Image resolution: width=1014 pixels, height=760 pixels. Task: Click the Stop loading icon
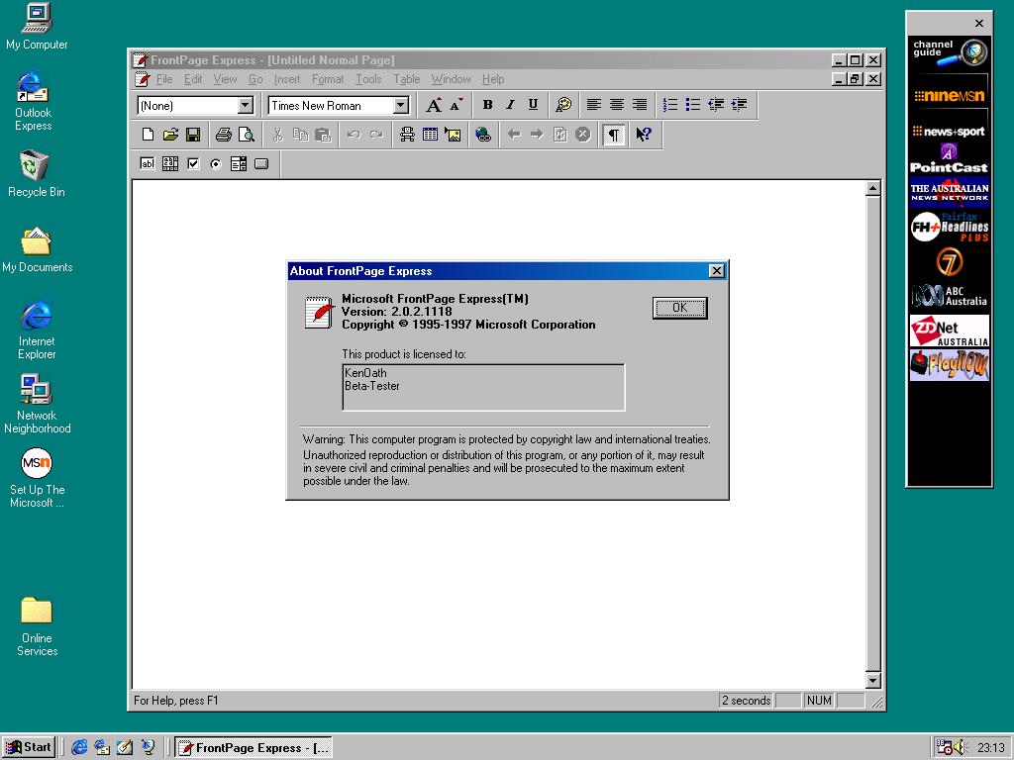click(582, 135)
